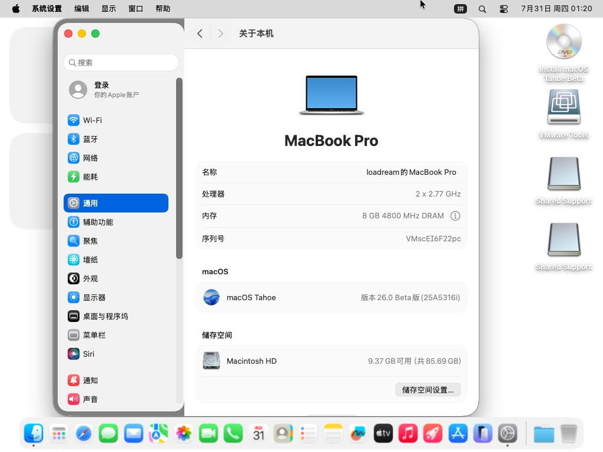Open Control Center in menu bar

click(x=504, y=9)
